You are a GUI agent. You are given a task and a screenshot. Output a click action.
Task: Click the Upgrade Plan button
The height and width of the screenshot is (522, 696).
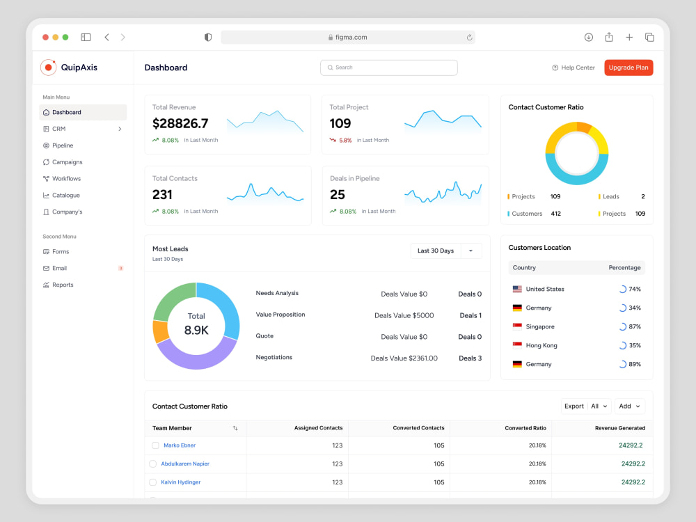[x=628, y=68]
